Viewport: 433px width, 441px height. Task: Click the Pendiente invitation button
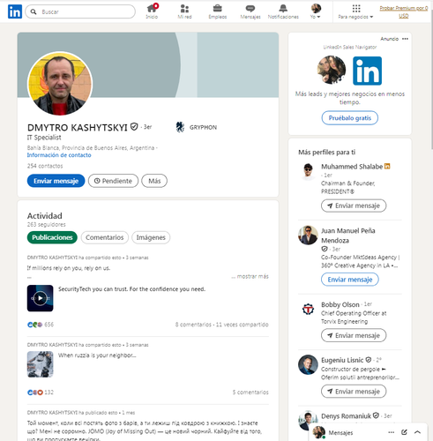coord(113,181)
